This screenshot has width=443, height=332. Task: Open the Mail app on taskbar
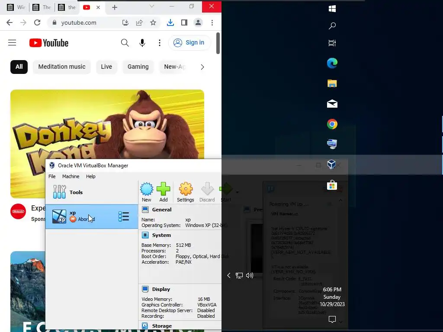tap(332, 104)
